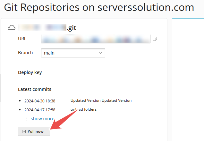The width and height of the screenshot is (204, 141).
Task: Click the Latest commits heading
Action: pos(35,89)
